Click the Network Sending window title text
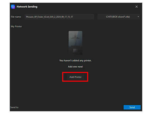This screenshot has width=152, height=114. coord(27,7)
